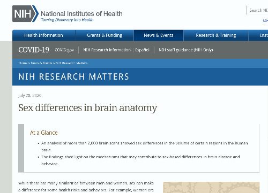The width and height of the screenshot is (268, 193).
Task: Click the NIH logo icon
Action: click(25, 14)
